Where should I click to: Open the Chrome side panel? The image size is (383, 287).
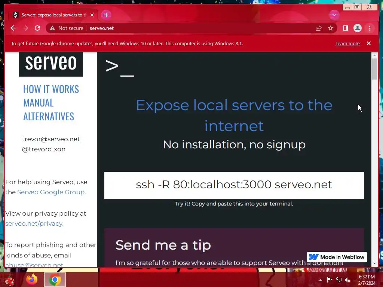click(x=345, y=28)
